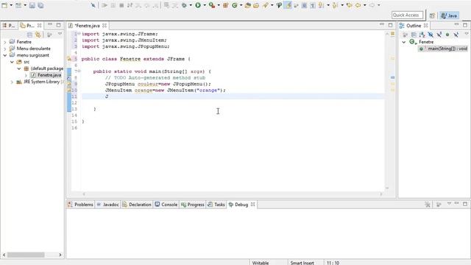
Task: Open the Progress tab
Action: pyautogui.click(x=193, y=205)
